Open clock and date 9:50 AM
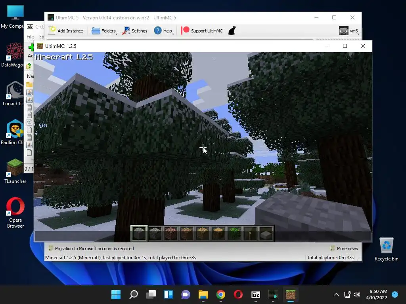Screen dimensions: 406x304 pyautogui.click(x=377, y=294)
